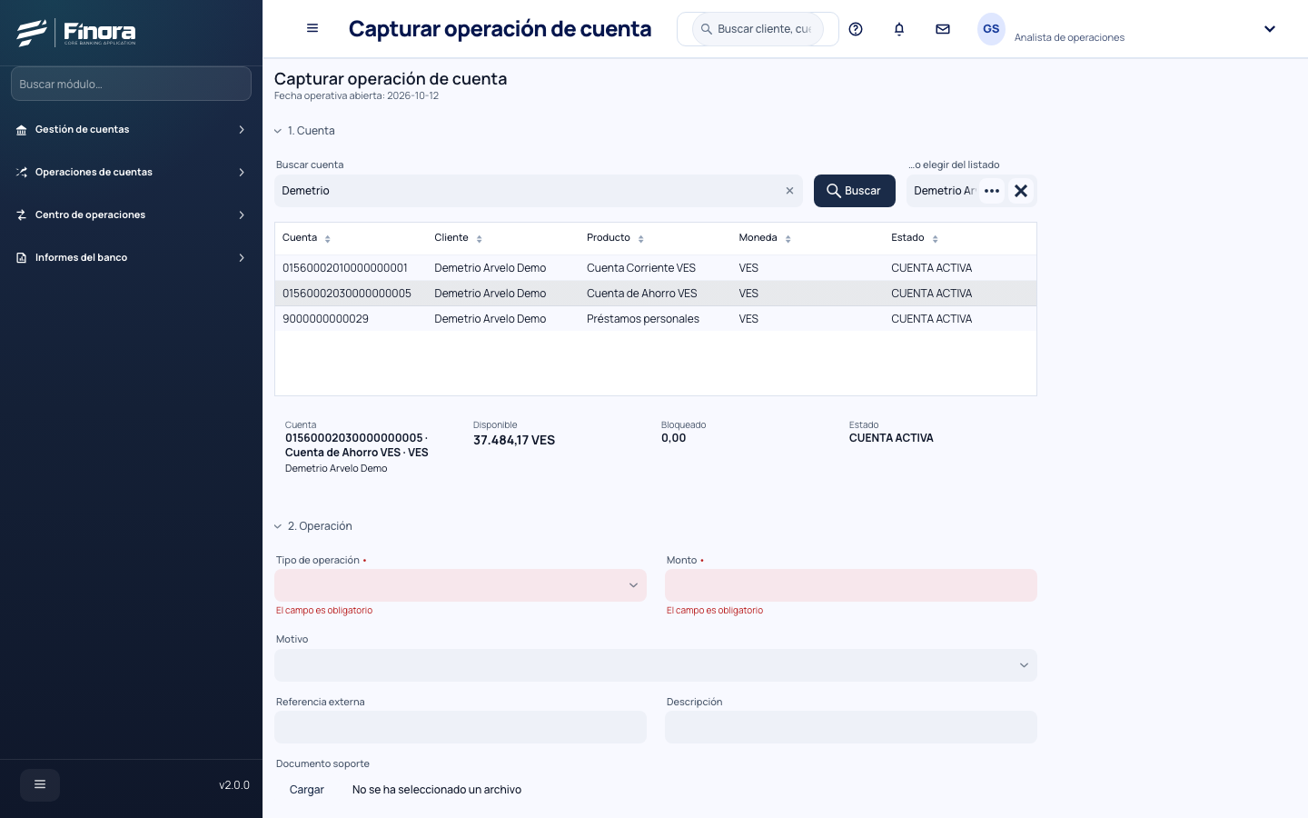Click the v2.0.0 version label

tap(234, 785)
